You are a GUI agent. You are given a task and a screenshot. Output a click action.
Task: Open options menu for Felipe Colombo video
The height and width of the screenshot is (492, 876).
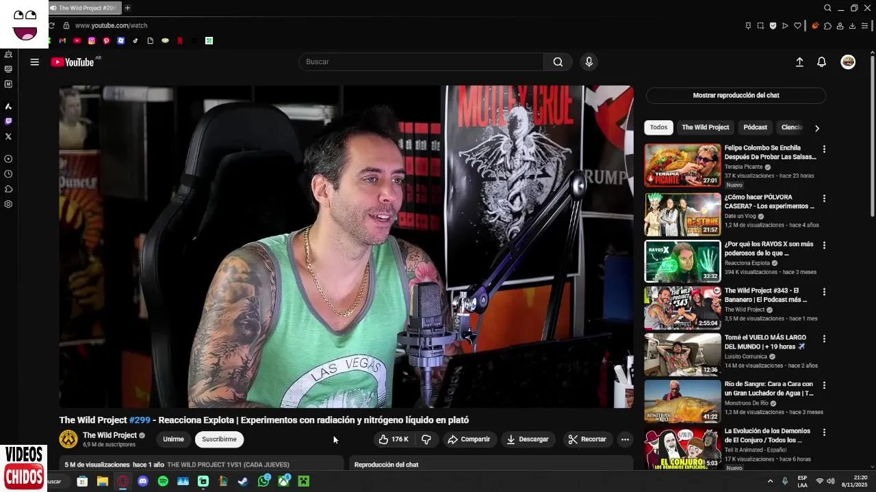[824, 149]
